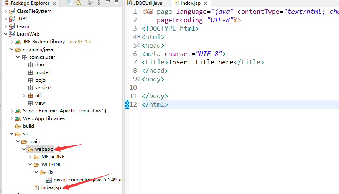The image size is (339, 194).
Task: Expand the util package
Action: [x=24, y=95]
